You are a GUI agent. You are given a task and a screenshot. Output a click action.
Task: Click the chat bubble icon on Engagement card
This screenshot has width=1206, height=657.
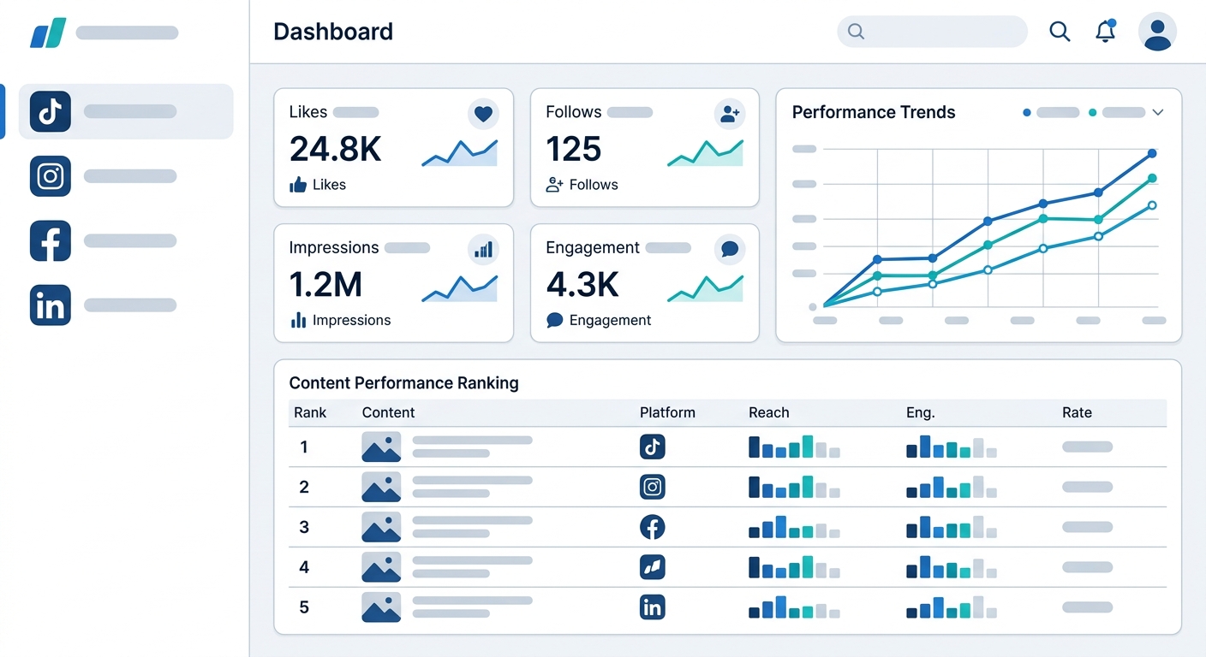tap(730, 249)
